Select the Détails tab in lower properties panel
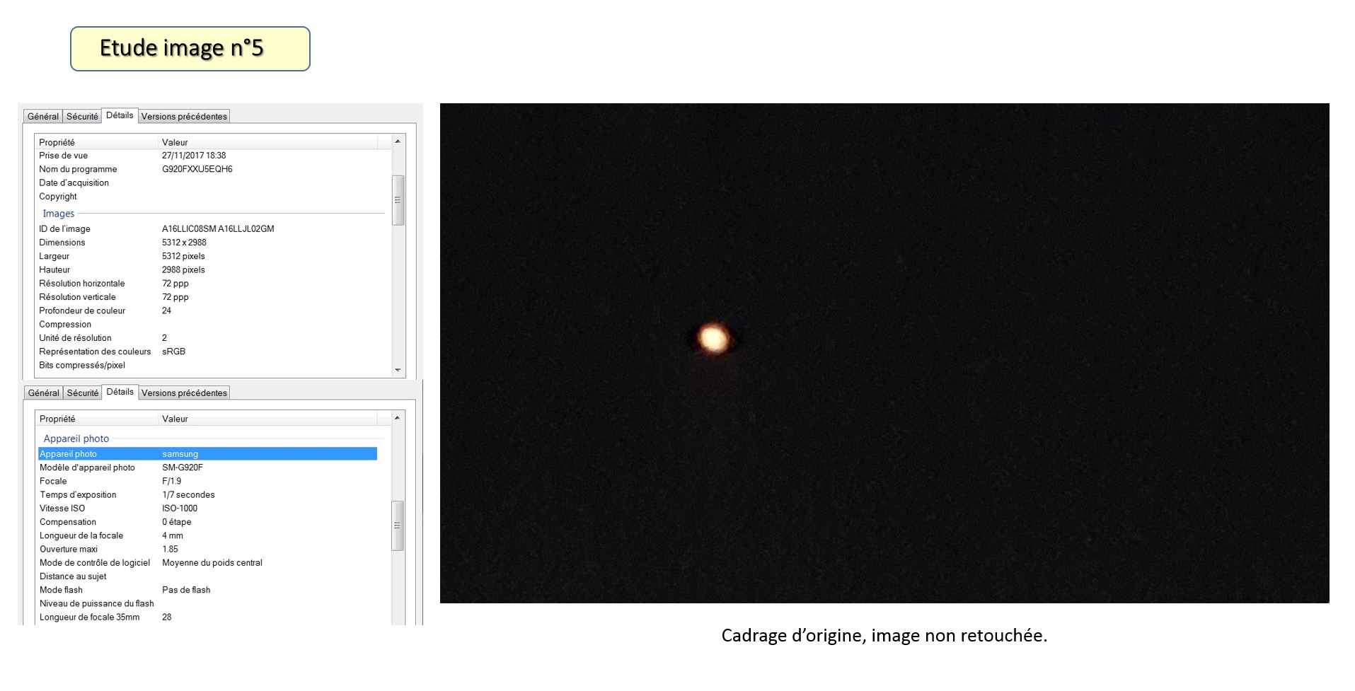 click(x=120, y=392)
